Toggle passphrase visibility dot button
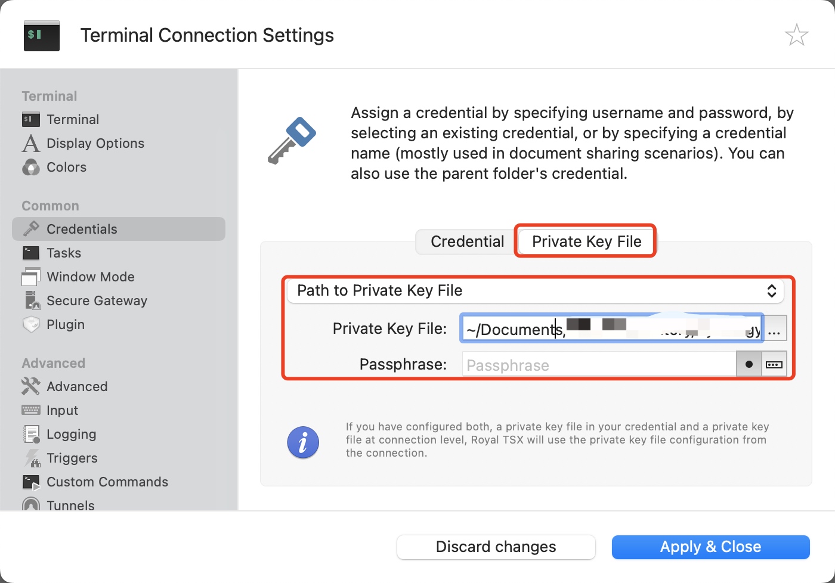 point(749,364)
